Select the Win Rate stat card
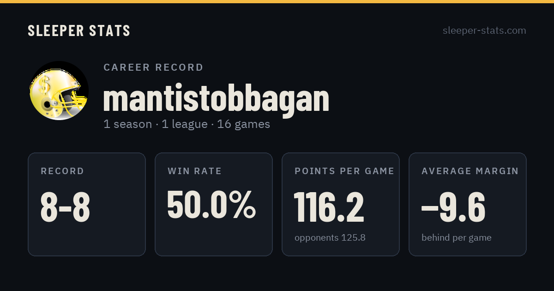Viewport: 554px width, 291px height. 214,204
